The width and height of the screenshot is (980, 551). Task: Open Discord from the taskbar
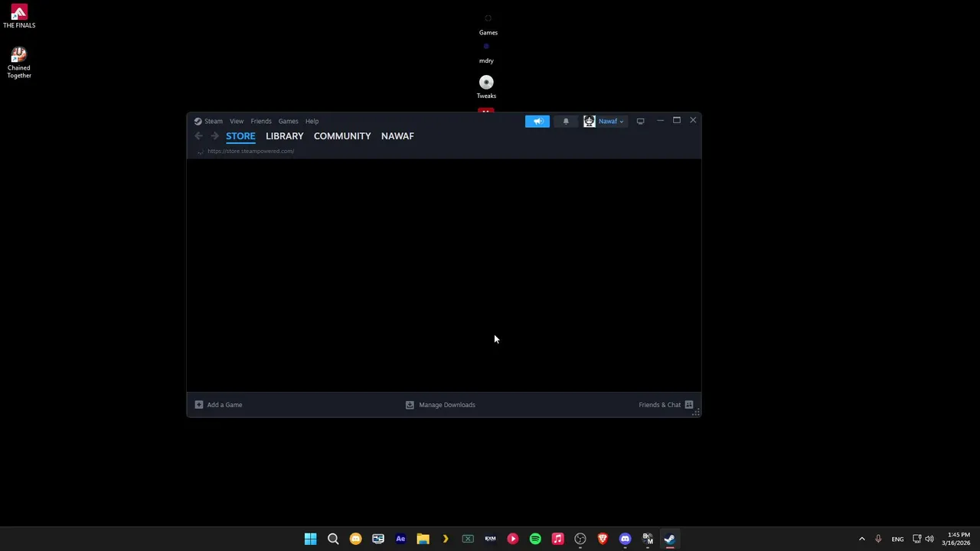[625, 539]
